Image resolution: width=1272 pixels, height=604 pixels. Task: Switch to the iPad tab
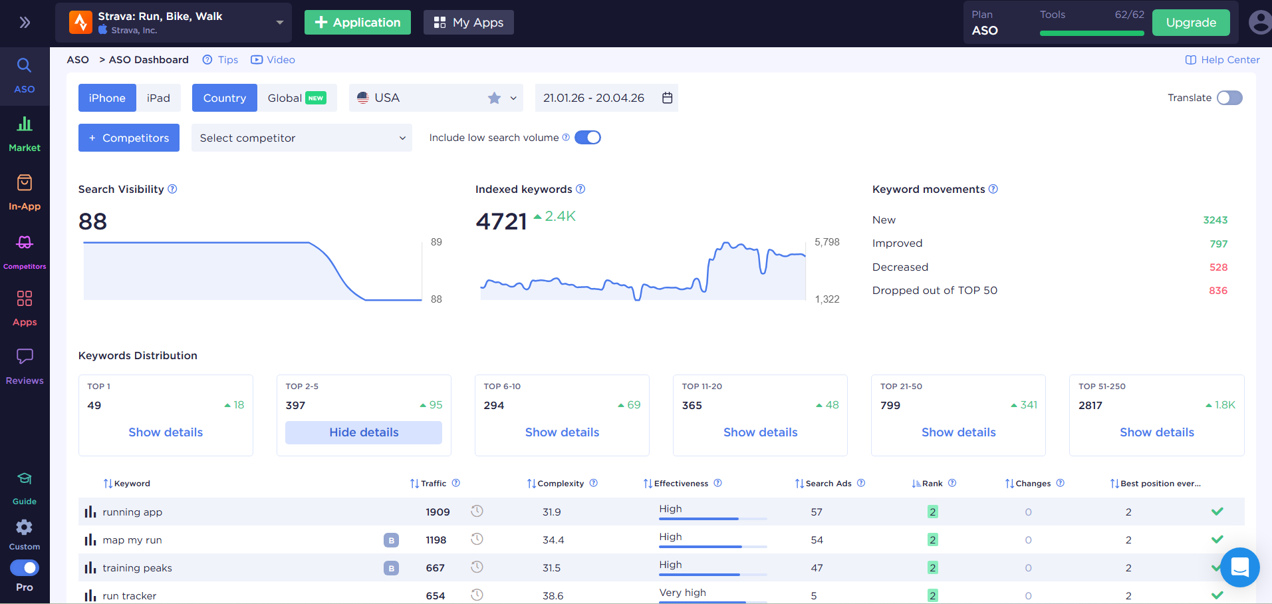coord(158,98)
